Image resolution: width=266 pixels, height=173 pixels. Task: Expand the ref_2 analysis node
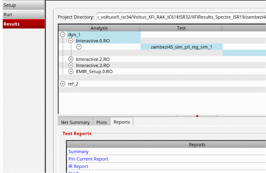click(x=62, y=84)
